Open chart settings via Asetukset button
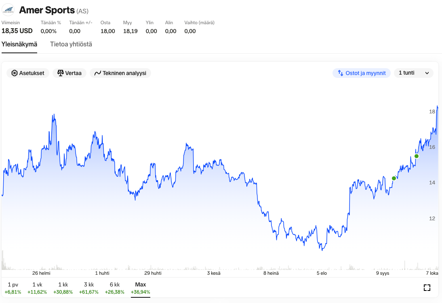The image size is (442, 303). click(x=27, y=73)
